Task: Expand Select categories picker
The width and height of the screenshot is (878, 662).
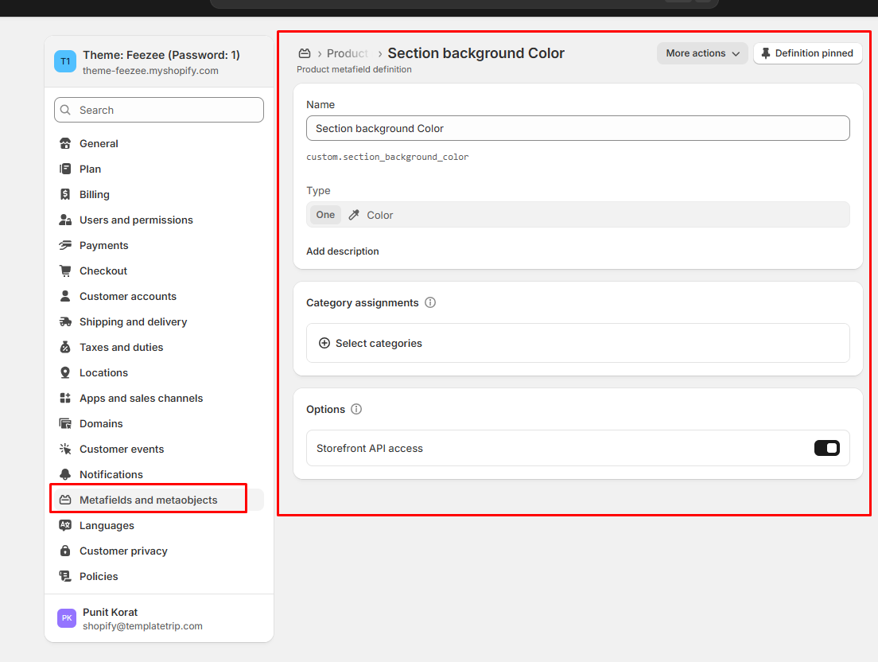Action: tap(371, 343)
